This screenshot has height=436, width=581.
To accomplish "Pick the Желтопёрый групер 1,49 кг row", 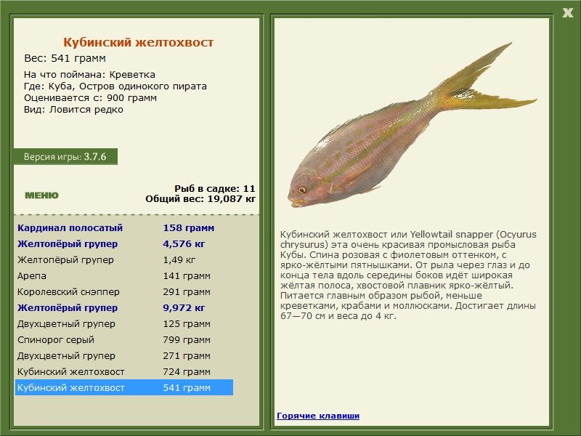I will [x=124, y=259].
